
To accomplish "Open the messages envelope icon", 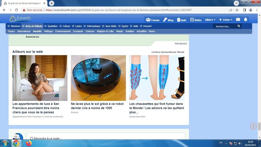I will pos(238,20).
